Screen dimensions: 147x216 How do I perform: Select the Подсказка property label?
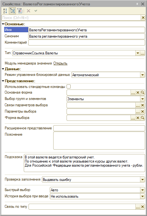tap(14, 157)
